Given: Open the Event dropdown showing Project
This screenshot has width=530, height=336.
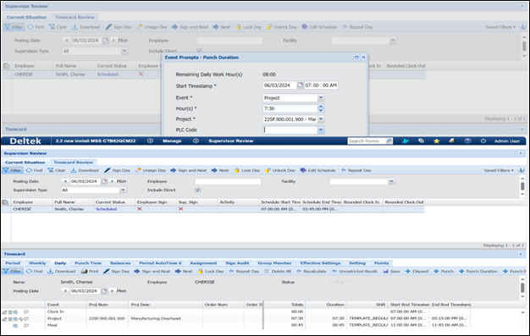Looking at the screenshot, I should click(x=321, y=97).
